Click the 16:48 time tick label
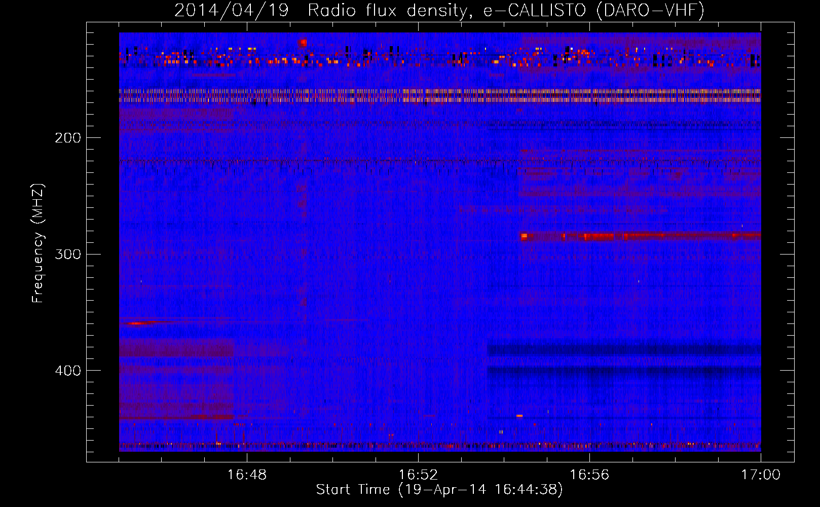 click(x=247, y=475)
